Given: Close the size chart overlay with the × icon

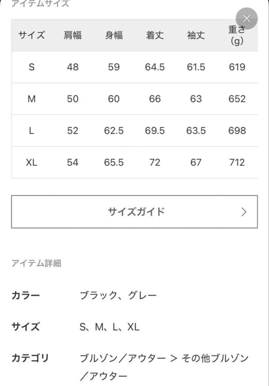Looking at the screenshot, I should pyautogui.click(x=247, y=18).
